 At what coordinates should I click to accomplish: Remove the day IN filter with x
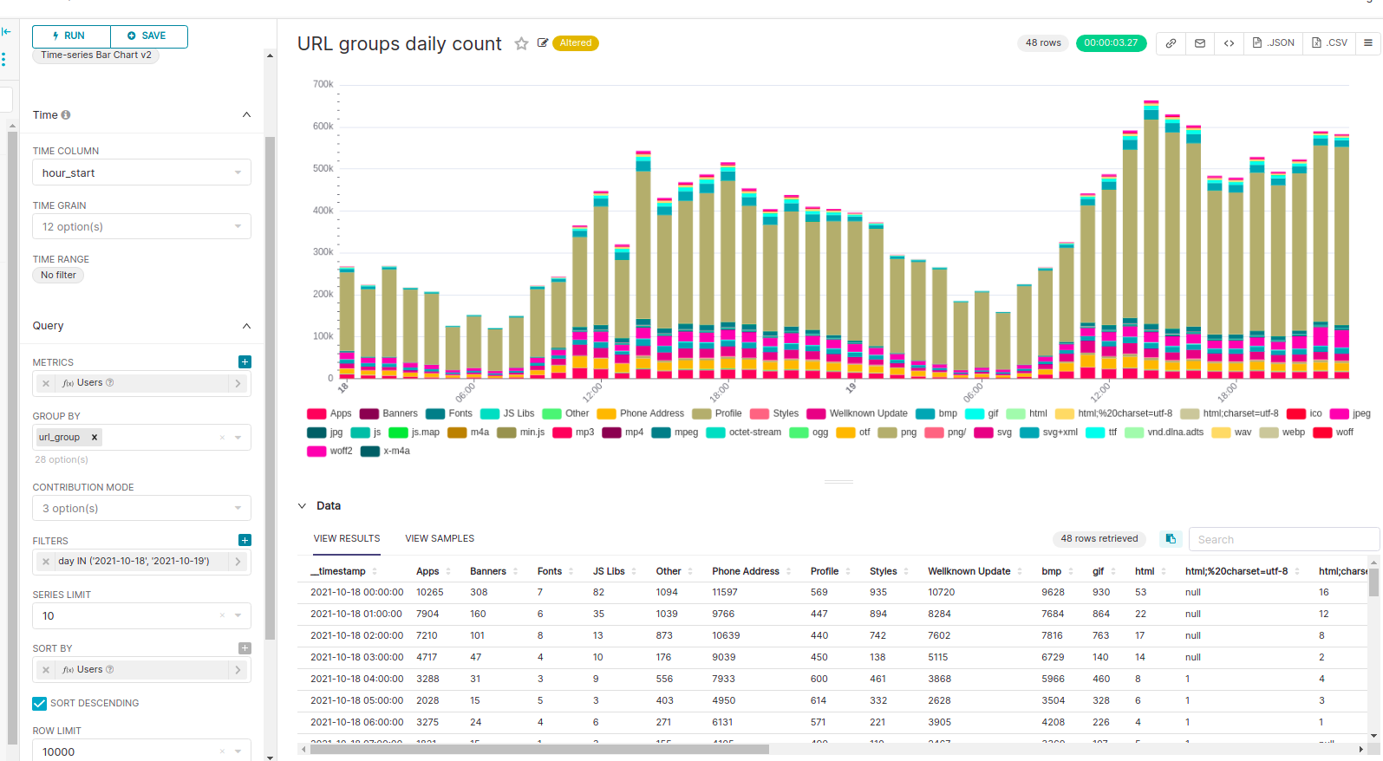tap(46, 562)
